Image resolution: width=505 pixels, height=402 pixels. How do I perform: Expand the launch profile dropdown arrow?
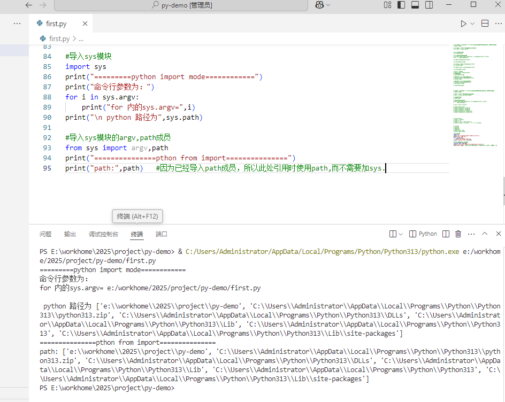click(401, 234)
